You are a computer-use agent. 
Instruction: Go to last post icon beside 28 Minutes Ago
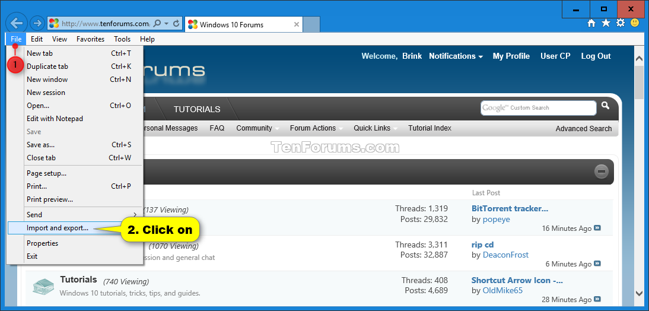597,299
